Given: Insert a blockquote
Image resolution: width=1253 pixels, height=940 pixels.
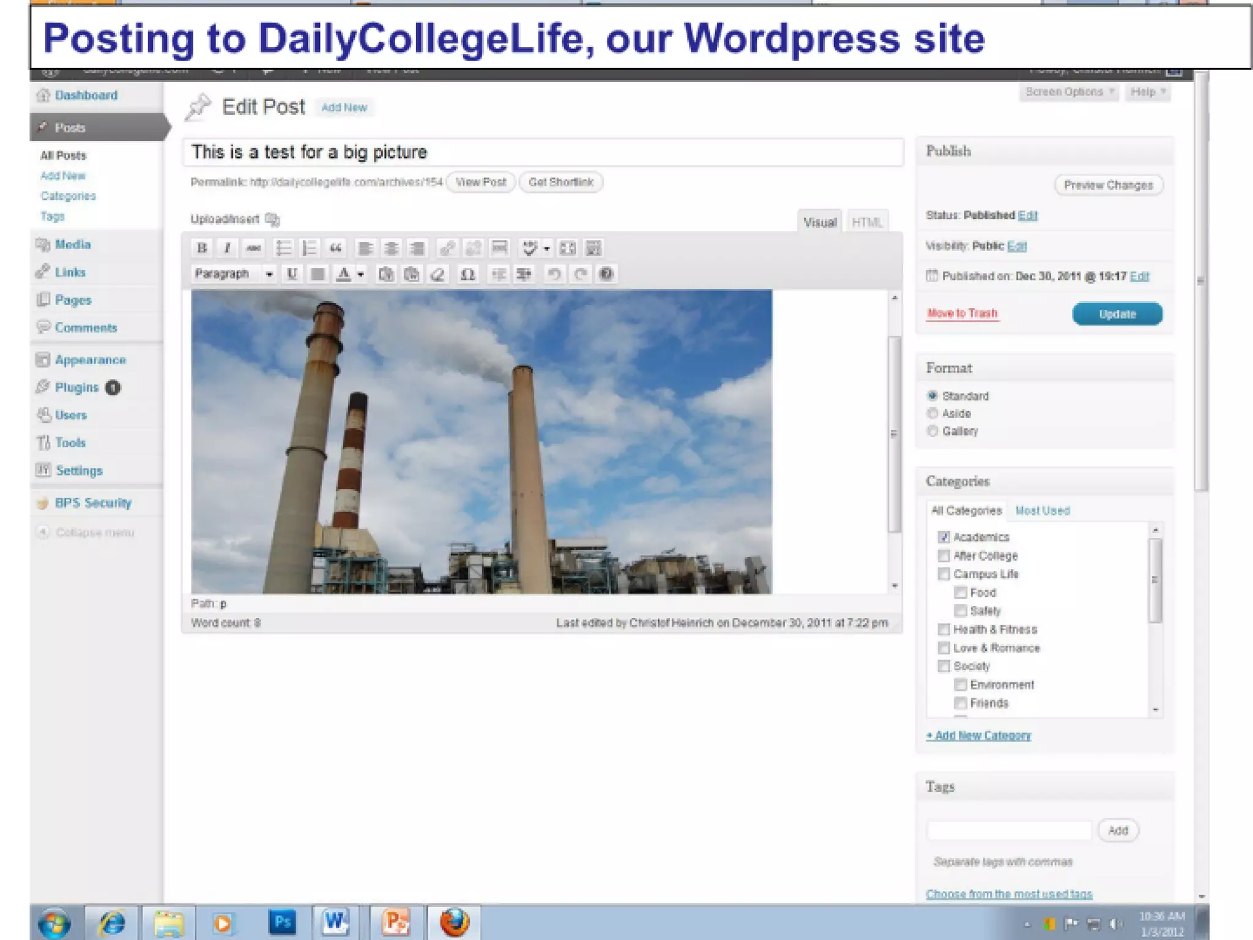Looking at the screenshot, I should click(335, 248).
